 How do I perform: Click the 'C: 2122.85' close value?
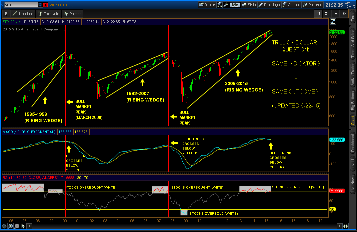click(x=111, y=22)
